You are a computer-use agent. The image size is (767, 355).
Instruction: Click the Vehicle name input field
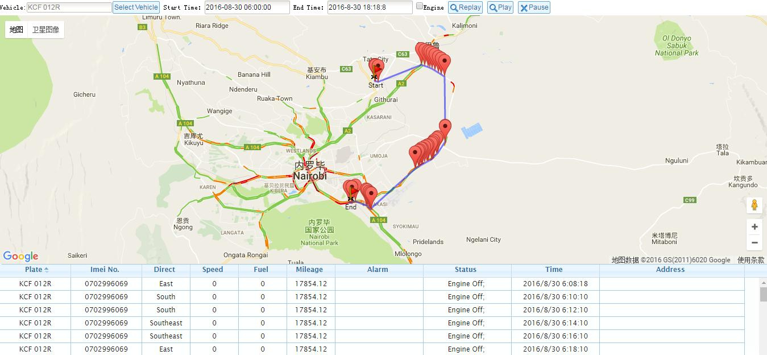pos(69,7)
